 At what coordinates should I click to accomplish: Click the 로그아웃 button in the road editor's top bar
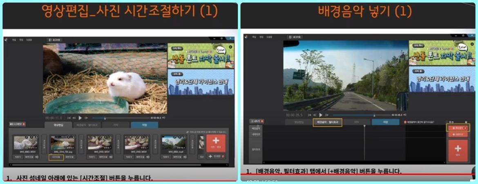295,37
